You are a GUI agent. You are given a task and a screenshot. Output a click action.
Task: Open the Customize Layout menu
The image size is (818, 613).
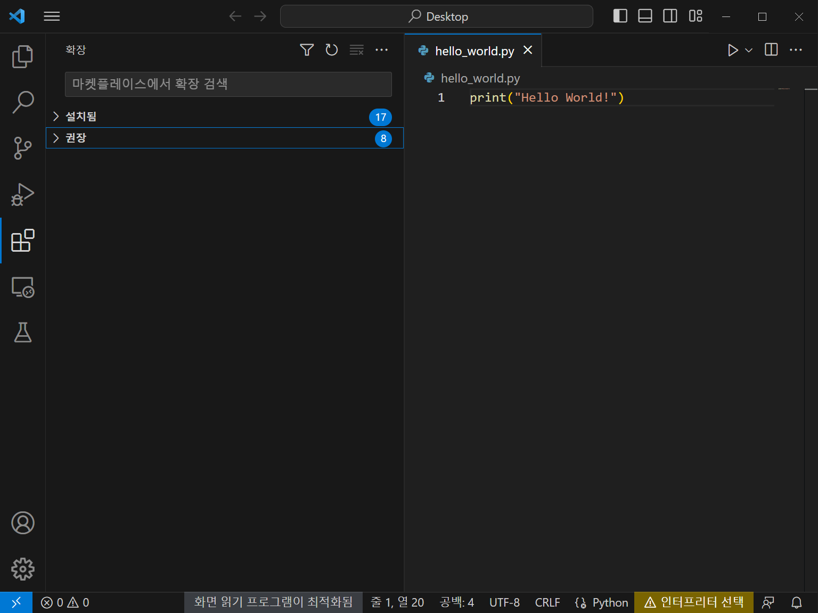pos(696,16)
